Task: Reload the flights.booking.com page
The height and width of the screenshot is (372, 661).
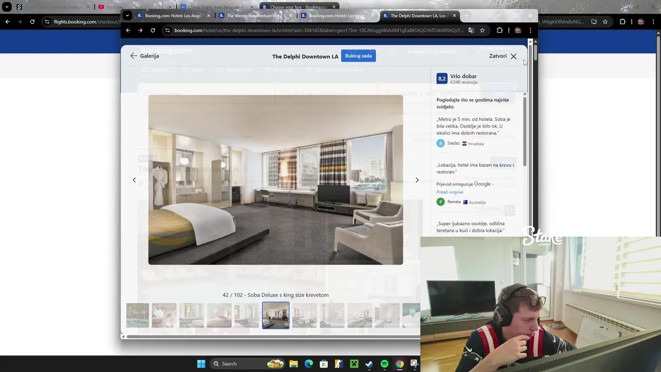Action: (32, 22)
